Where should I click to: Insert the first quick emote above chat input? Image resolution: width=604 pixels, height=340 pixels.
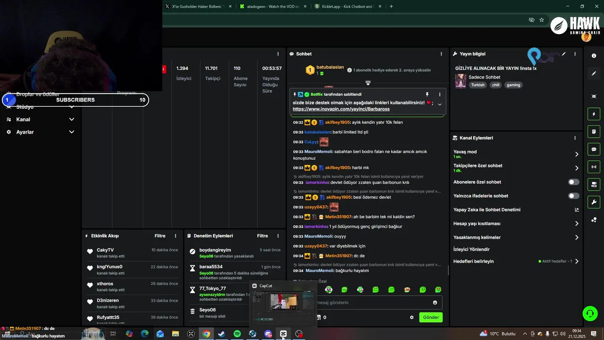point(328,289)
